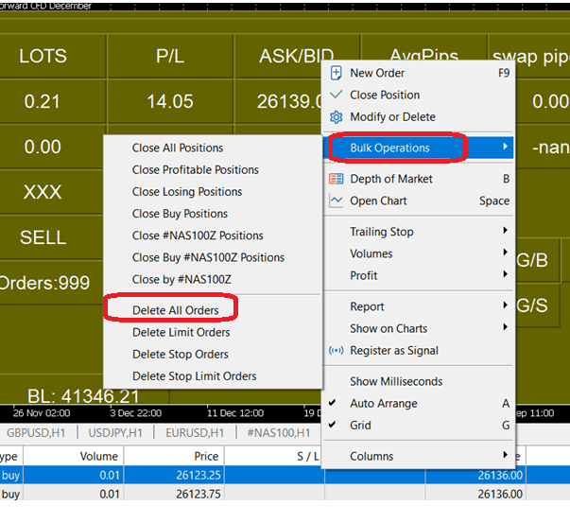Screen dimensions: 570x523
Task: Choose Close Buy Positions
Action: tap(213, 214)
